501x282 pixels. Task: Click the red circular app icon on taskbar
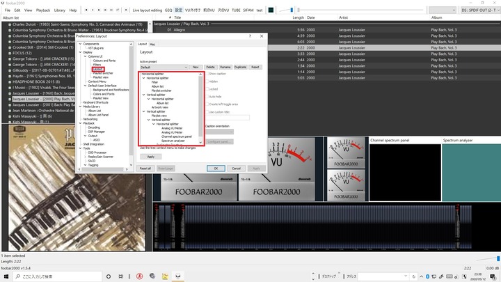tap(140, 276)
